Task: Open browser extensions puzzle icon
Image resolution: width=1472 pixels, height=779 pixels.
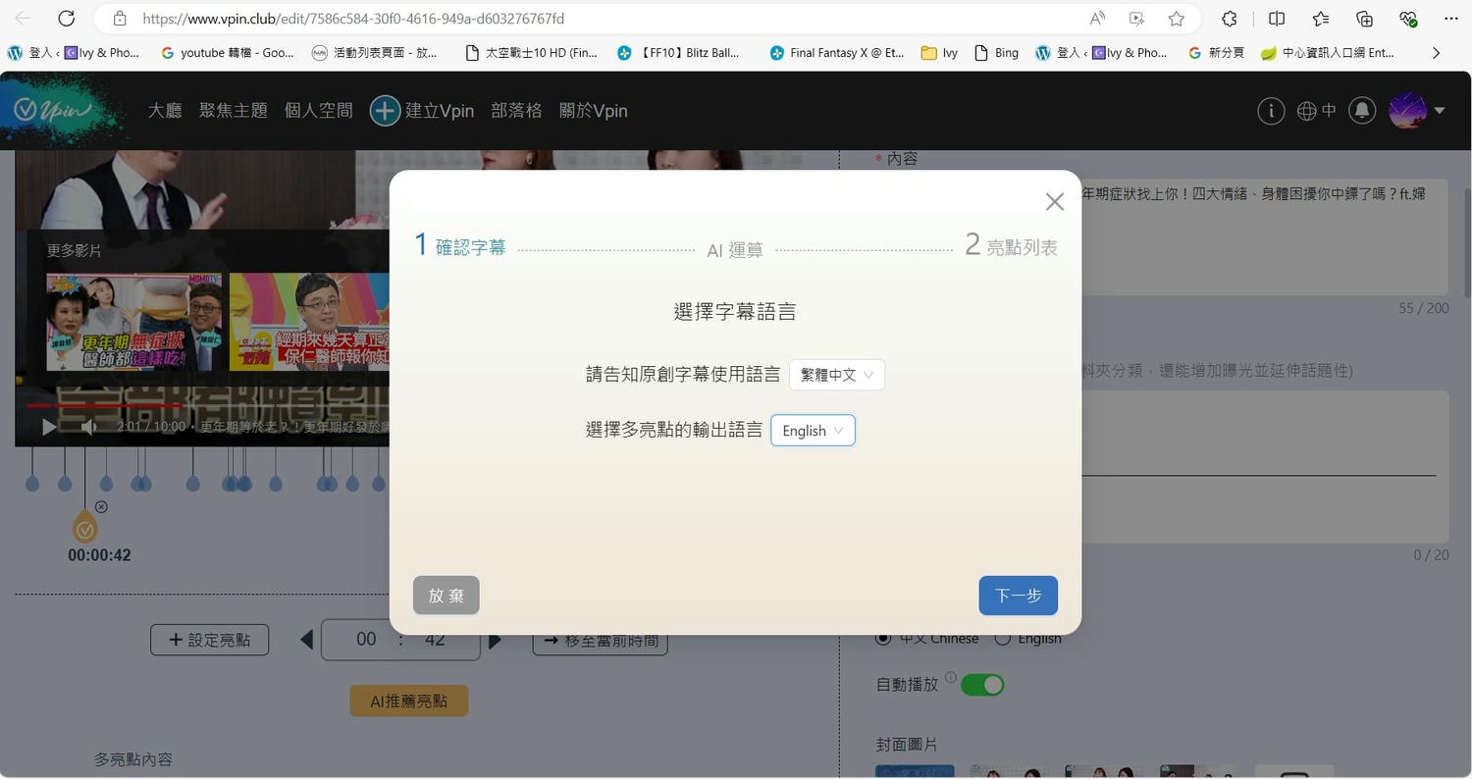Action: [1229, 18]
